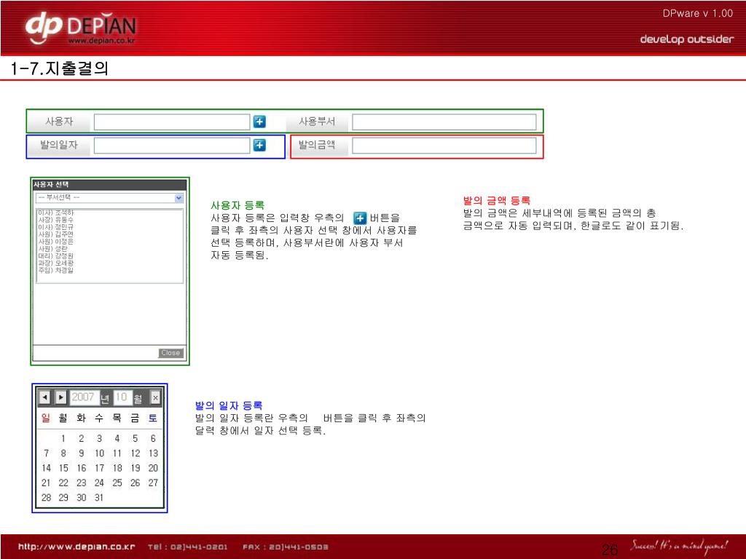This screenshot has width=746, height=559.
Task: Select user 사장) 유동수 from list
Action: (x=55, y=220)
